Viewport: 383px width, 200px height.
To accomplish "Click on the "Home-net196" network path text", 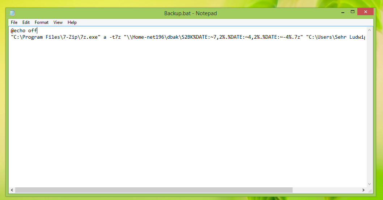I will [149, 37].
